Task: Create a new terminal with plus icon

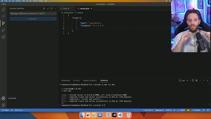Action: coord(187,80)
